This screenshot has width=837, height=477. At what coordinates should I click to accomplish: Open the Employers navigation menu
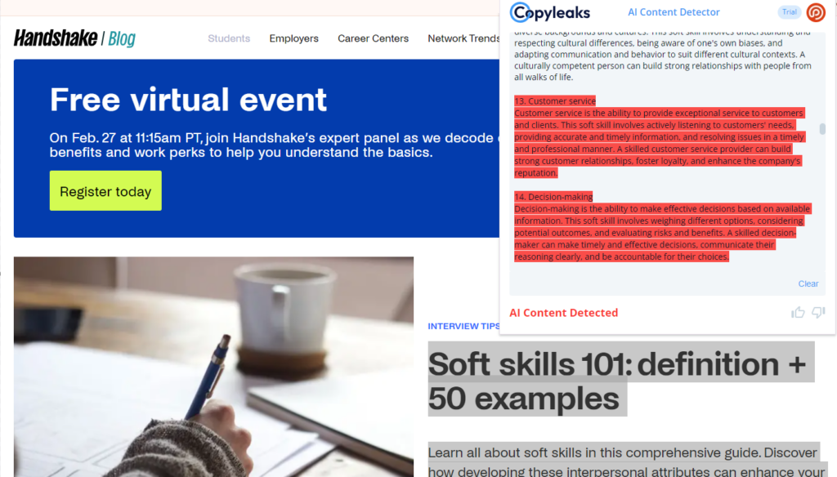click(293, 38)
